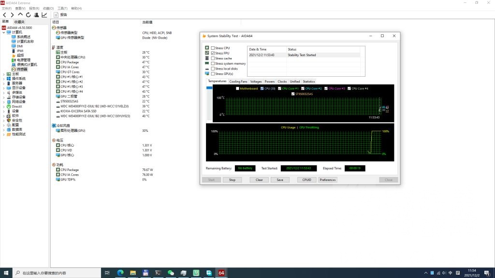The image size is (495, 278).
Task: Click the Up arrow toolbar icon
Action: point(20,15)
